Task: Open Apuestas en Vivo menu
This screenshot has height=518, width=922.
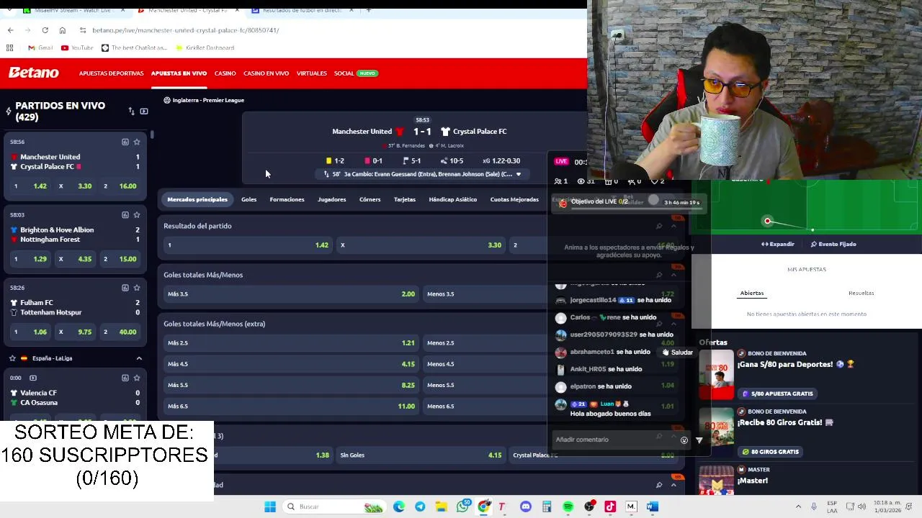Action: pos(179,73)
